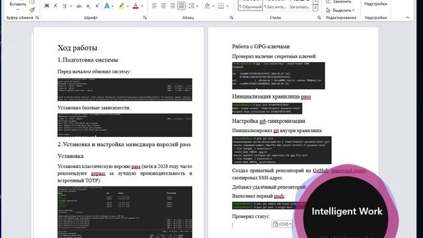Expand the styles gallery
The height and width of the screenshot is (238, 423).
[x=315, y=8]
